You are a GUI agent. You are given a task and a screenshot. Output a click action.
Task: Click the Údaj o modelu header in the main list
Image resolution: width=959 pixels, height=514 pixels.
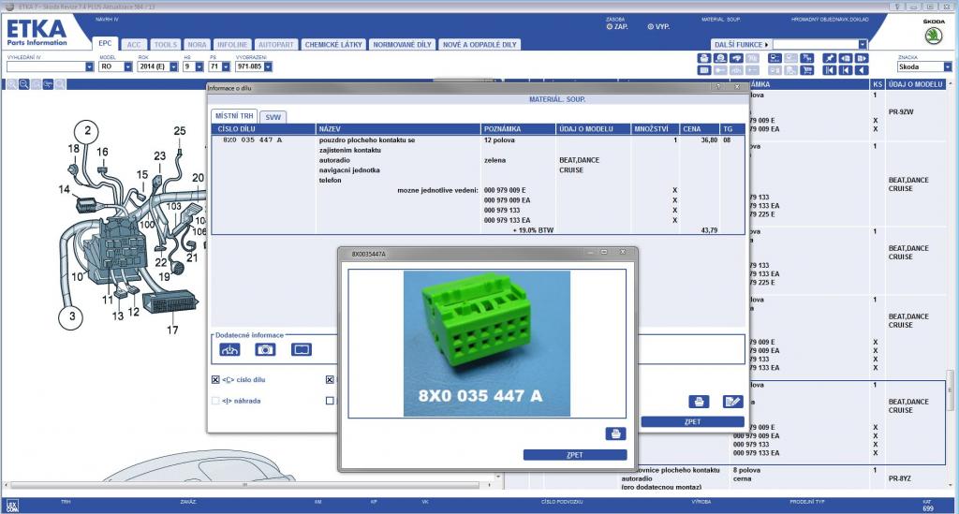coord(916,84)
